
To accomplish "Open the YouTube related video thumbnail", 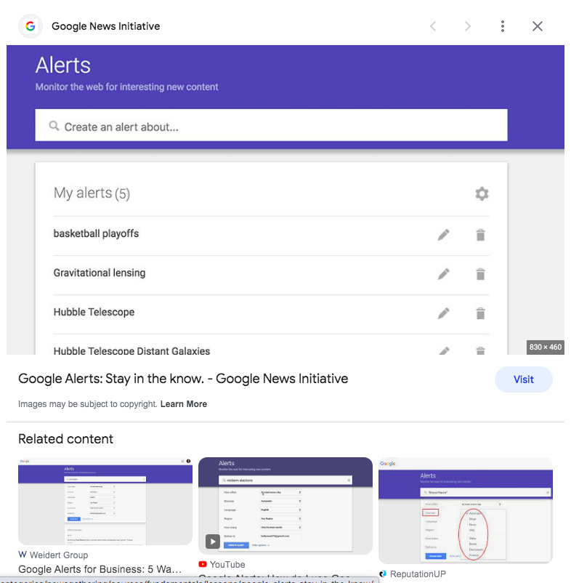I will click(285, 506).
